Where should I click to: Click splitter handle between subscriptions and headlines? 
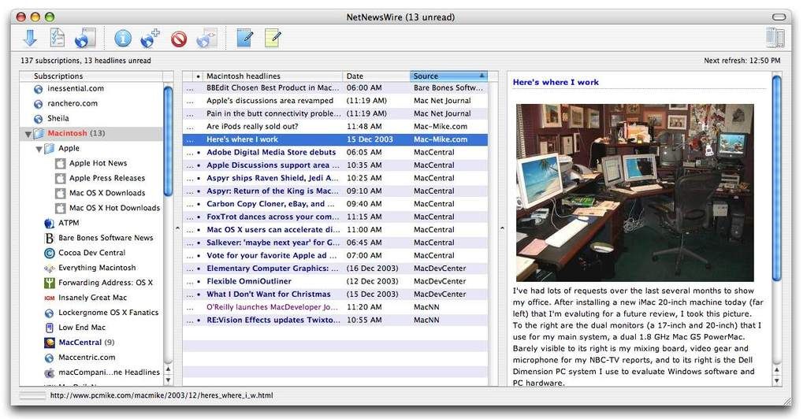[177, 228]
